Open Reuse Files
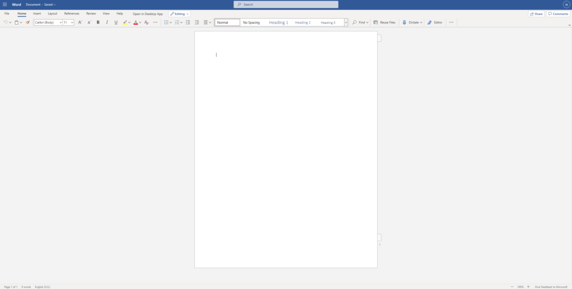Viewport: 572px width, 289px height. [384, 22]
